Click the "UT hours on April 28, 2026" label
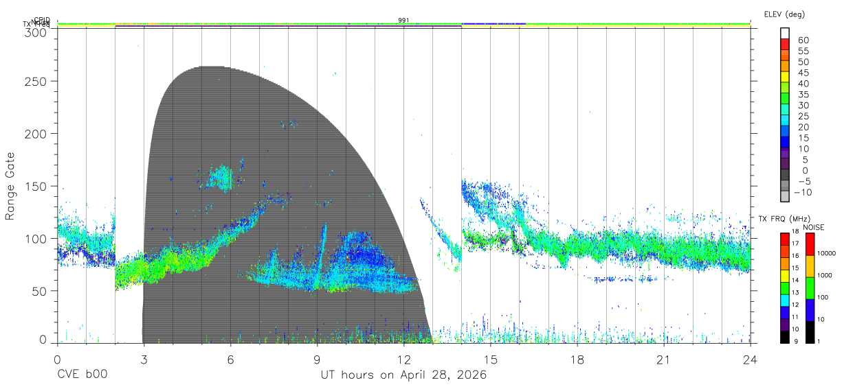The image size is (844, 389). click(403, 375)
